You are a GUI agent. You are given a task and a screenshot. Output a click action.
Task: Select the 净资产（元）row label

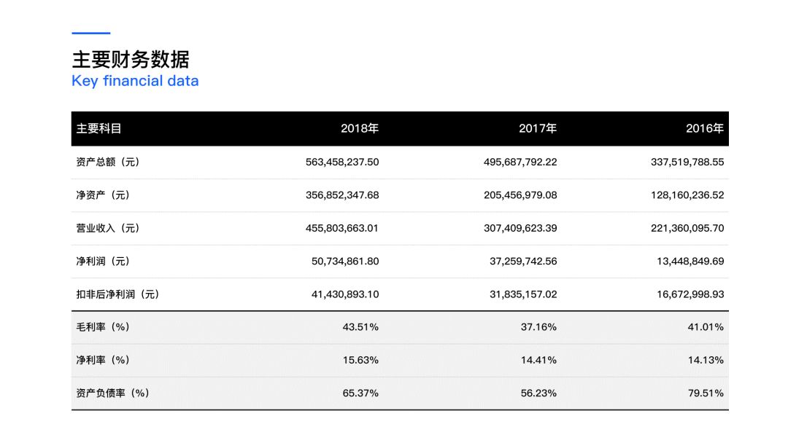[103, 195]
